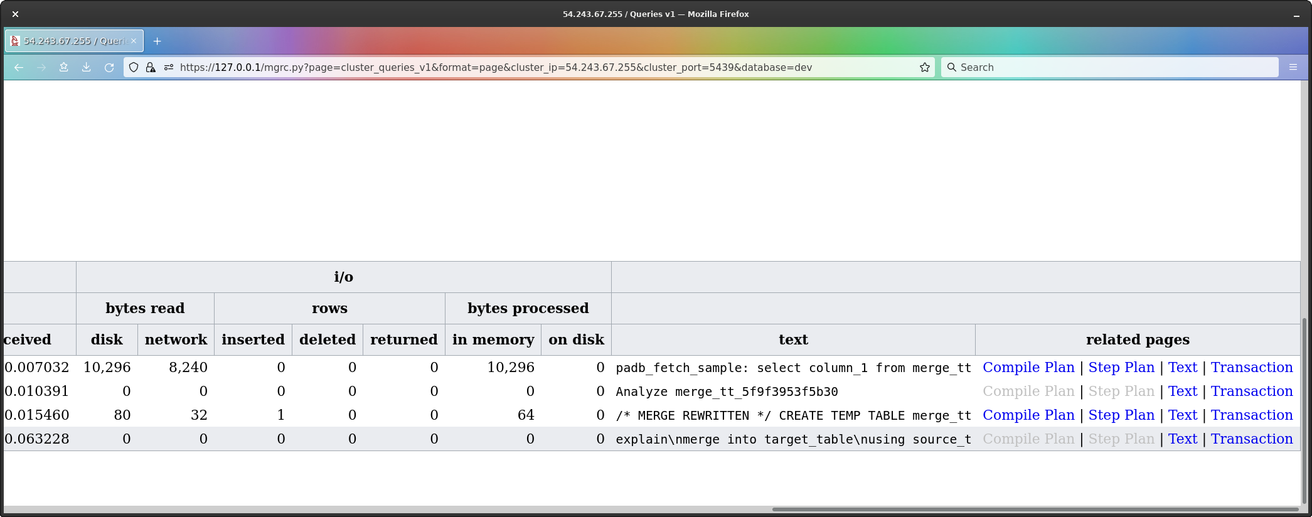Bookmark this page with the star icon
This screenshot has height=517, width=1312.
925,67
